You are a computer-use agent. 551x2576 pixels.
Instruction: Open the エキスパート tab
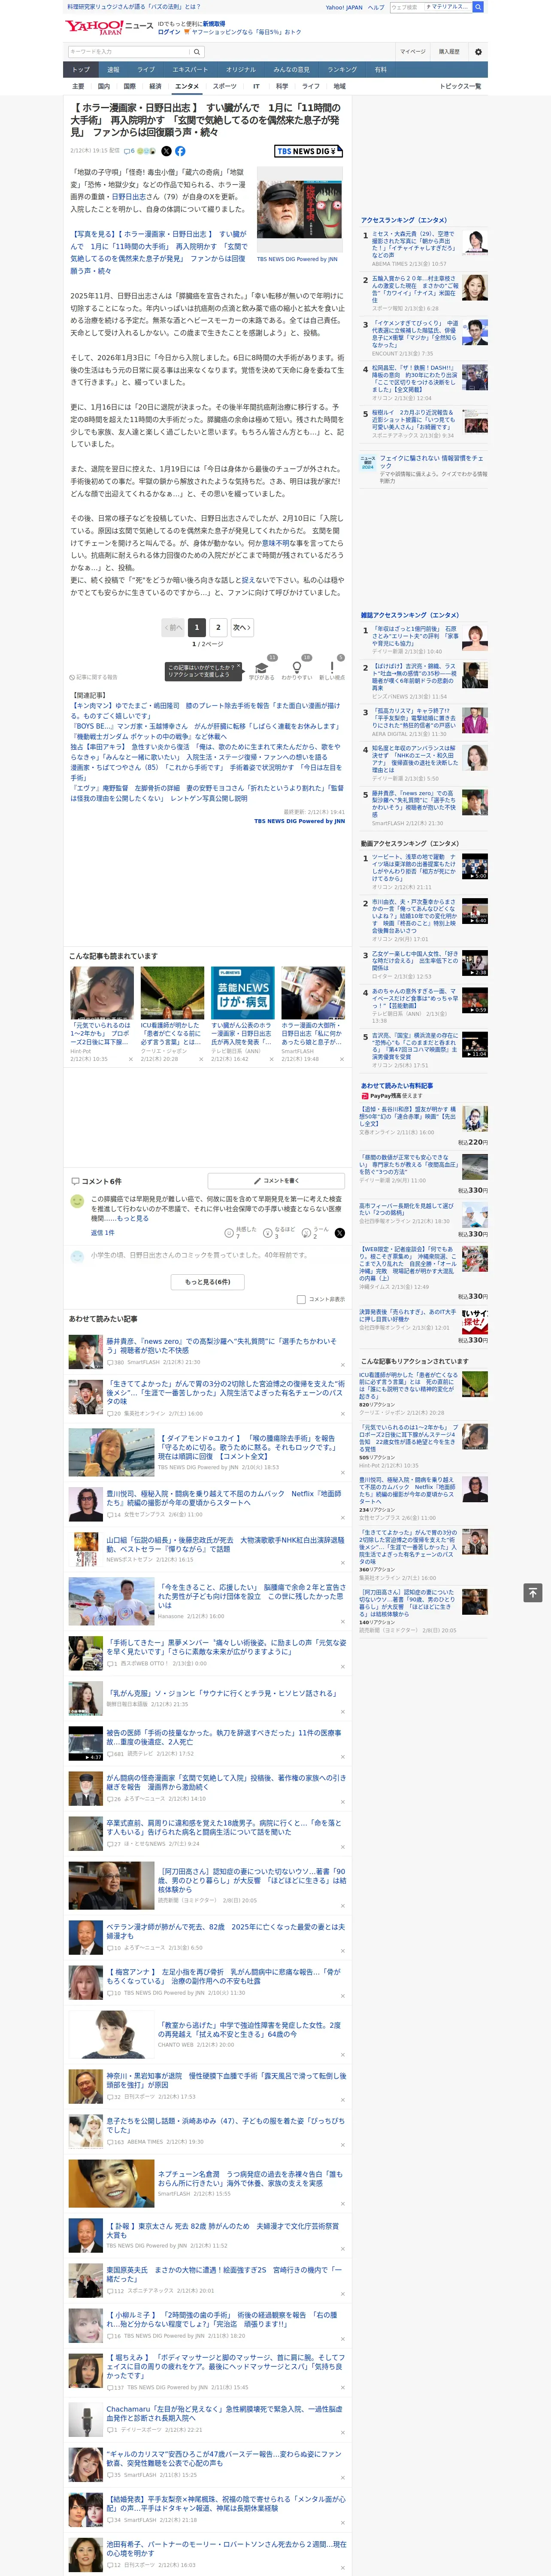(x=190, y=69)
